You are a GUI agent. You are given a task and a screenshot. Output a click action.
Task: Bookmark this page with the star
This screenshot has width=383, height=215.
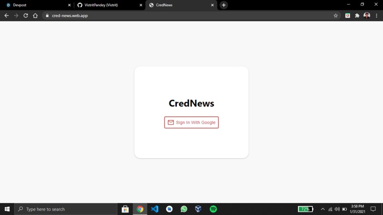335,16
